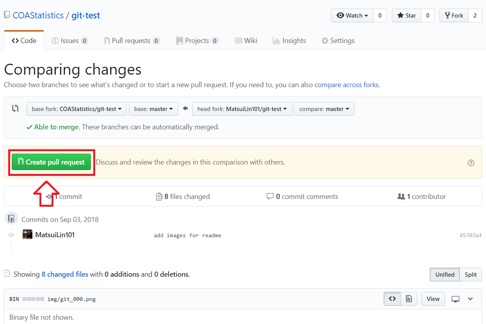Open the Wiki tab
Image resolution: width=486 pixels, height=324 pixels.
click(246, 41)
